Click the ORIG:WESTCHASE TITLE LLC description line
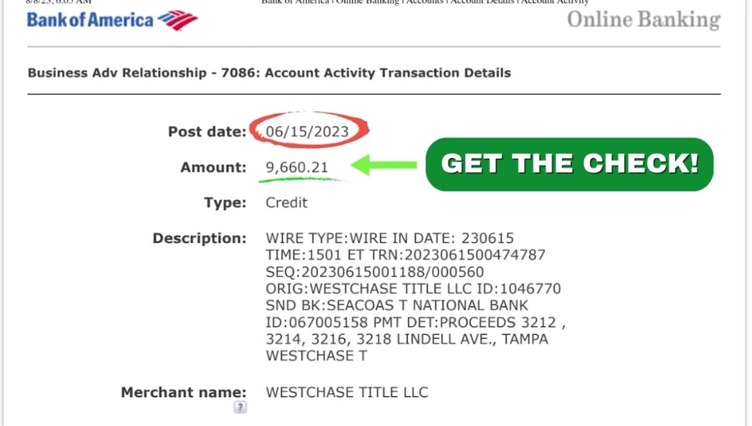Viewport: 752px width, 426px height. coord(413,288)
